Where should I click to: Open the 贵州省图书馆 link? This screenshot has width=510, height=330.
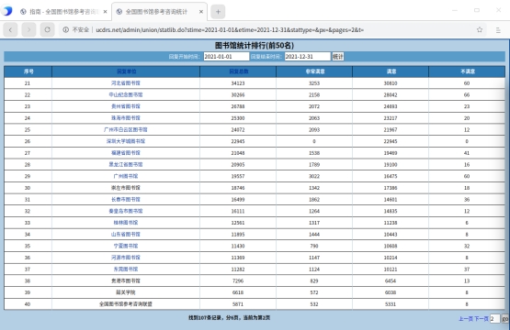[126, 106]
